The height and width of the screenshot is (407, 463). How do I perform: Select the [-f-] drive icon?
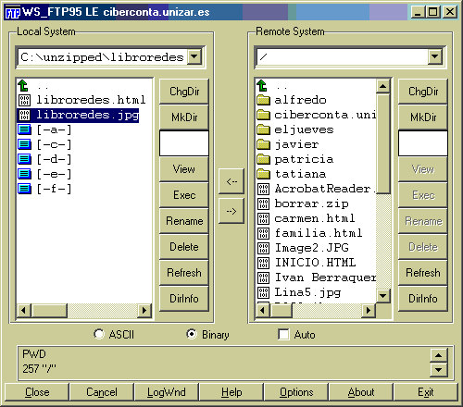coord(24,189)
